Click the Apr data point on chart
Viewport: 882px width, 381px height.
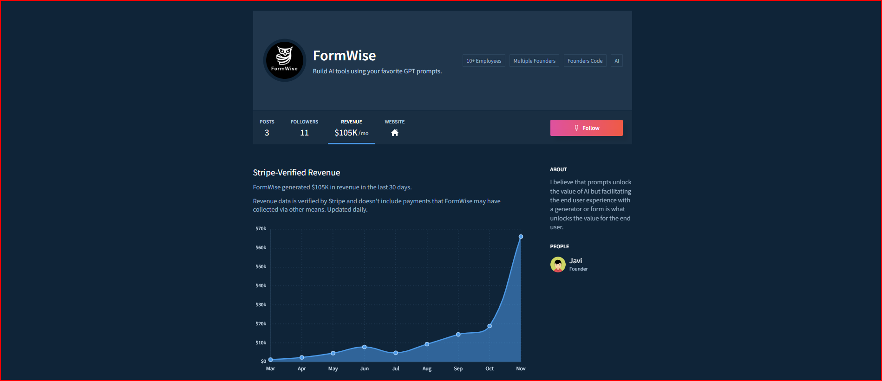302,357
